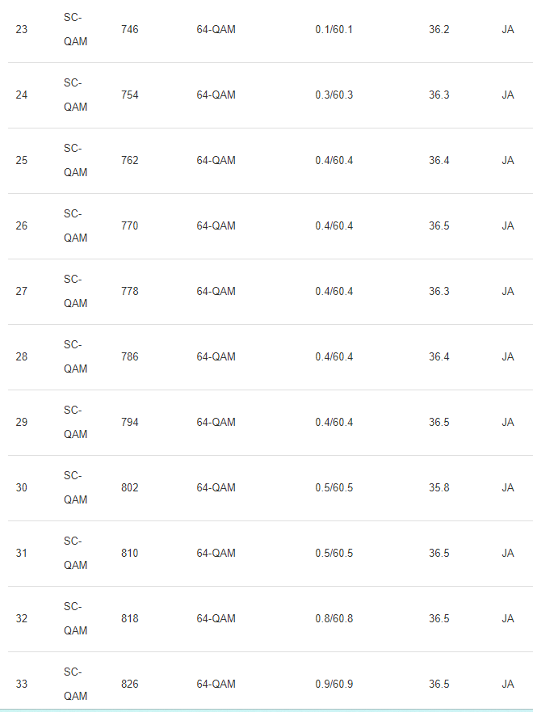Select channel number 25

pyautogui.click(x=21, y=160)
